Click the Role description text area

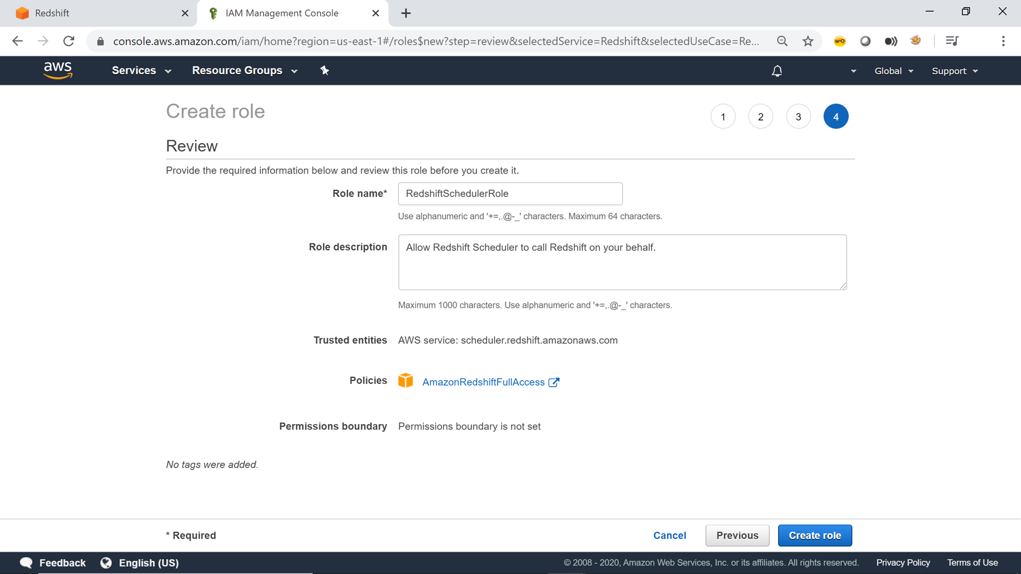(x=622, y=262)
